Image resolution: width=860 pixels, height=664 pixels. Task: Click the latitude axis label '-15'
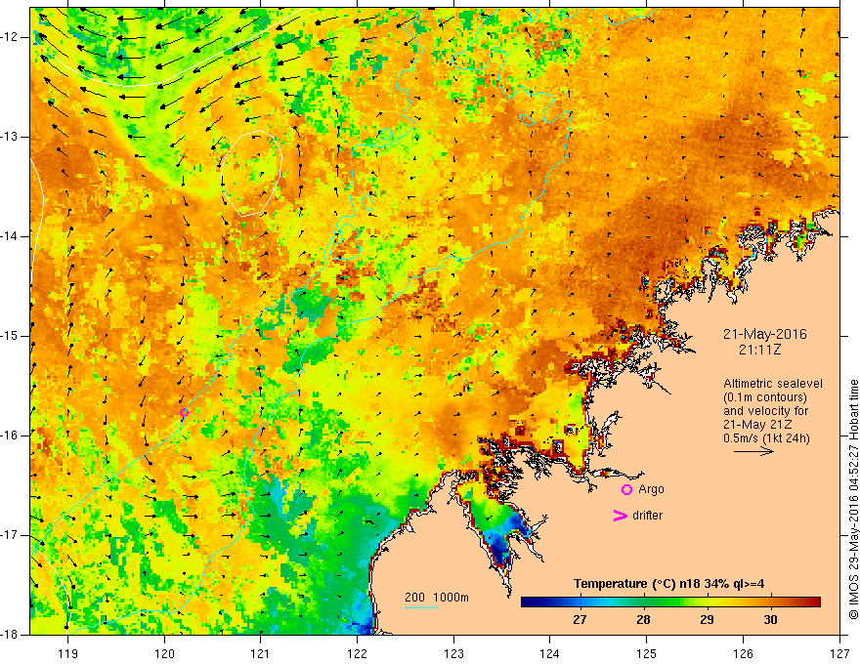point(11,336)
